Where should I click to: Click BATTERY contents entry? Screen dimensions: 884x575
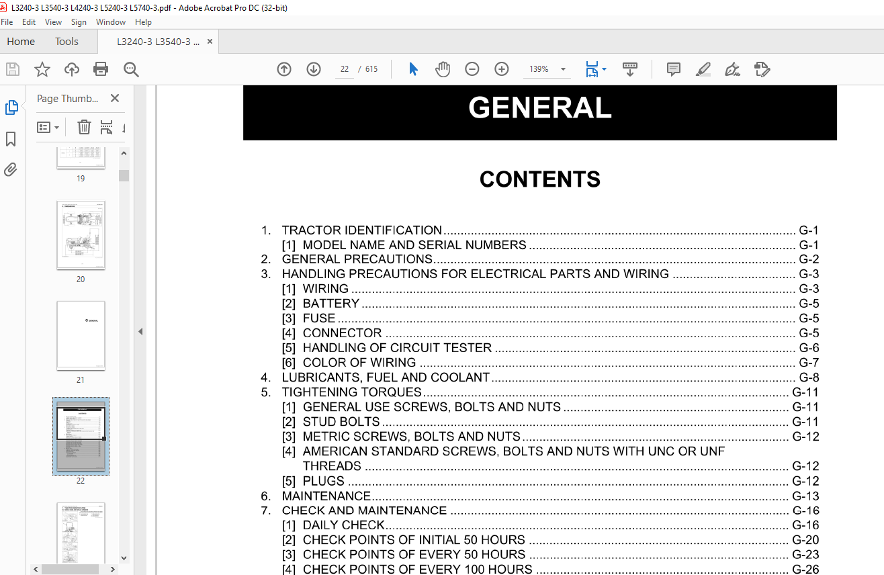pos(331,304)
